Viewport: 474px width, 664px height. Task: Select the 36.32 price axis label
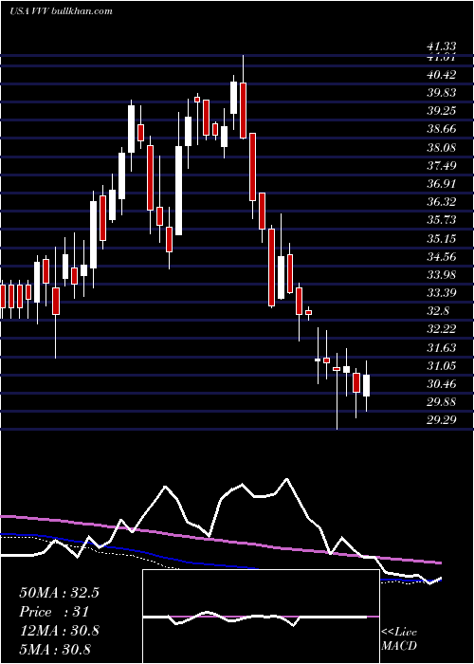(x=442, y=201)
